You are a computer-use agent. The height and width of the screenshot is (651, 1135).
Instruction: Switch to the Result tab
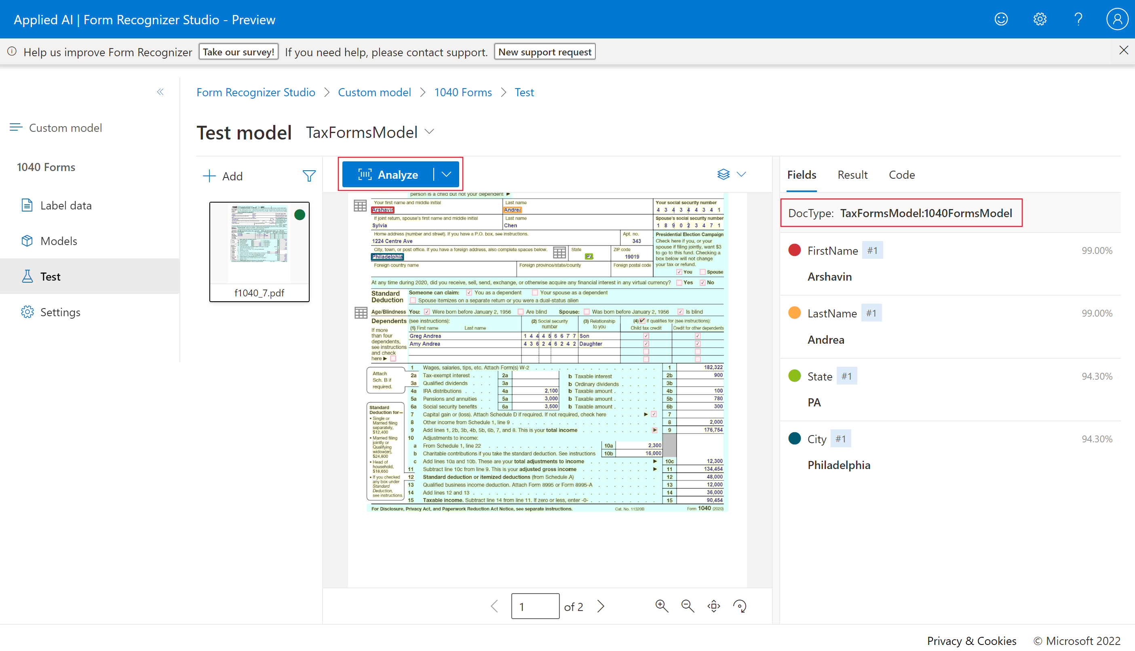852,175
